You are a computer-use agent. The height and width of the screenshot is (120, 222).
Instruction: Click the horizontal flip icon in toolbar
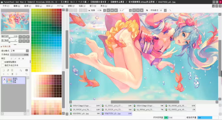pos(147,10)
